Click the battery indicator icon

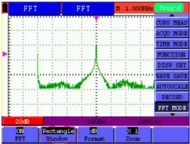pyautogui.click(x=5, y=8)
